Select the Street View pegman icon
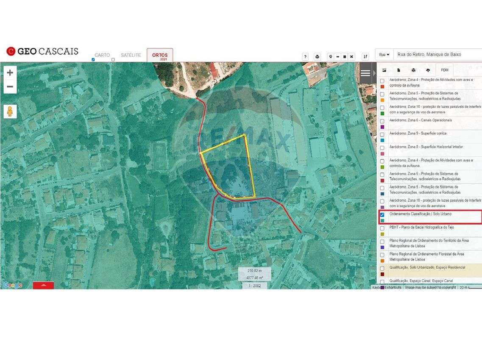Viewport: 482px width, 339px height. point(10,111)
